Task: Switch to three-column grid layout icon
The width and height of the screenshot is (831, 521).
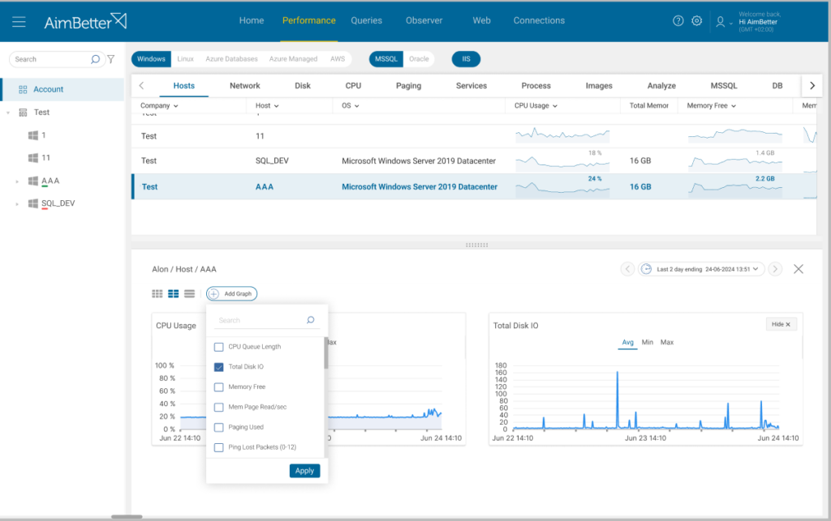Action: coord(157,293)
